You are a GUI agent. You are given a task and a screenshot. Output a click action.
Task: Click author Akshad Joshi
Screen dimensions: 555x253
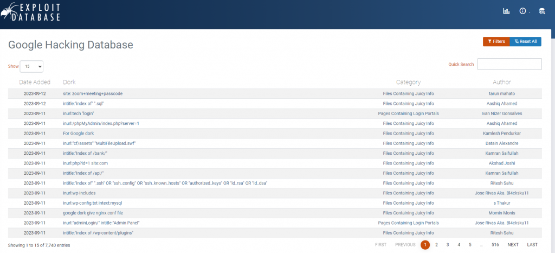point(502,163)
